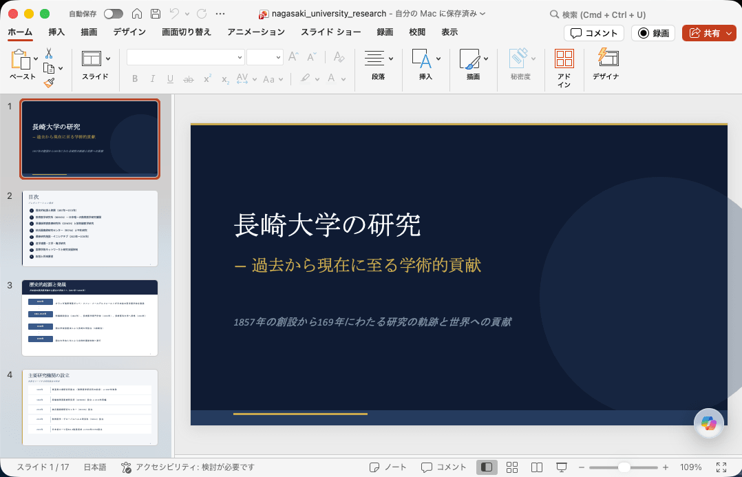Image resolution: width=742 pixels, height=477 pixels.
Task: Open the スライド ショー ribbon tab
Action: [331, 32]
